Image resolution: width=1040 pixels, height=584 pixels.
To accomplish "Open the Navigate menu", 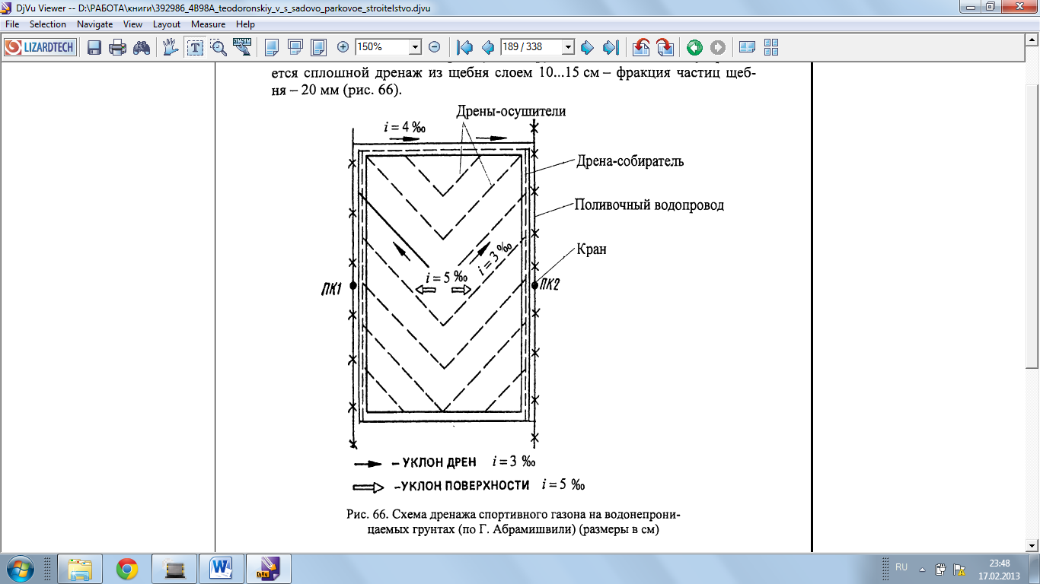I will pos(95,24).
